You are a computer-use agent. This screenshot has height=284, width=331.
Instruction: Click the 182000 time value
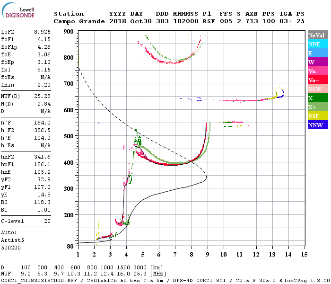(x=186, y=21)
